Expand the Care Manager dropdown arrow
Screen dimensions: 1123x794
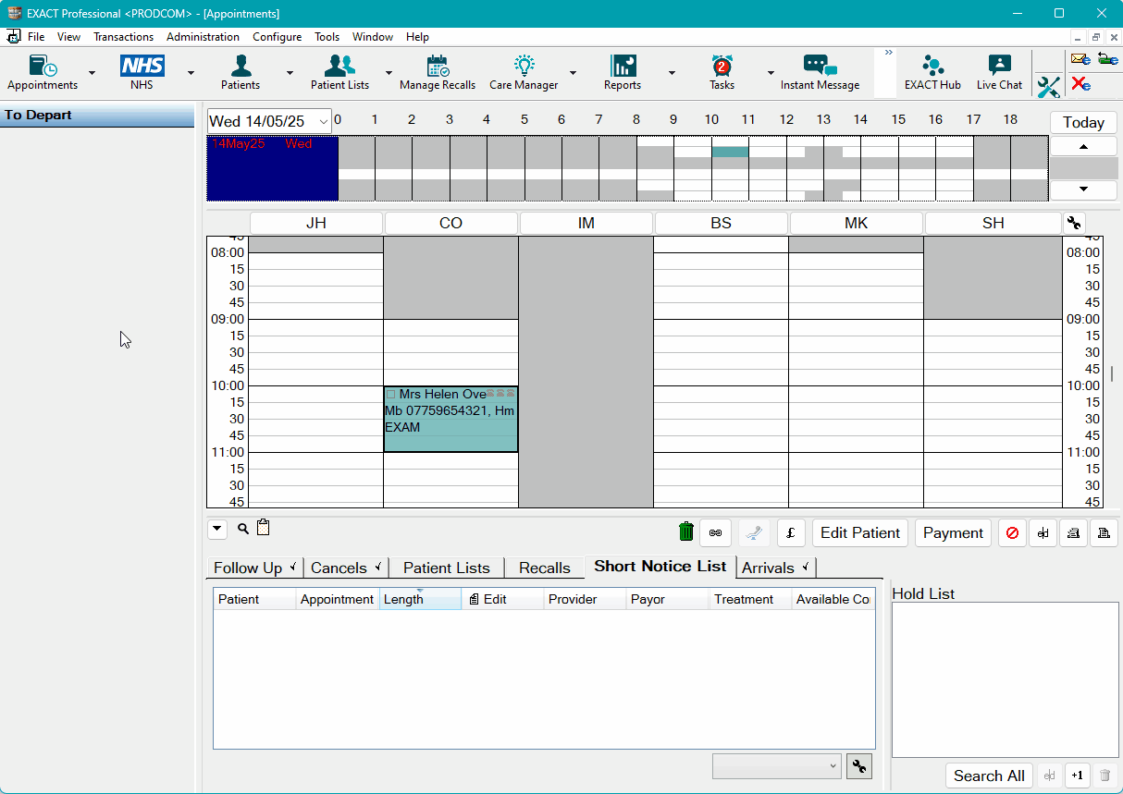point(573,72)
